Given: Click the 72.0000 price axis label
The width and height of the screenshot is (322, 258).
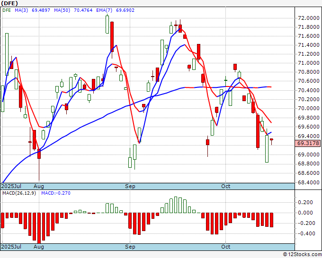Looking at the screenshot, I should click(308, 18).
